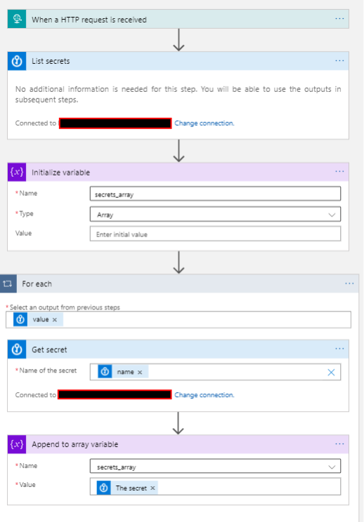This screenshot has height=522, width=364.
Task: Collapse the For each loop header
Action: [x=179, y=283]
